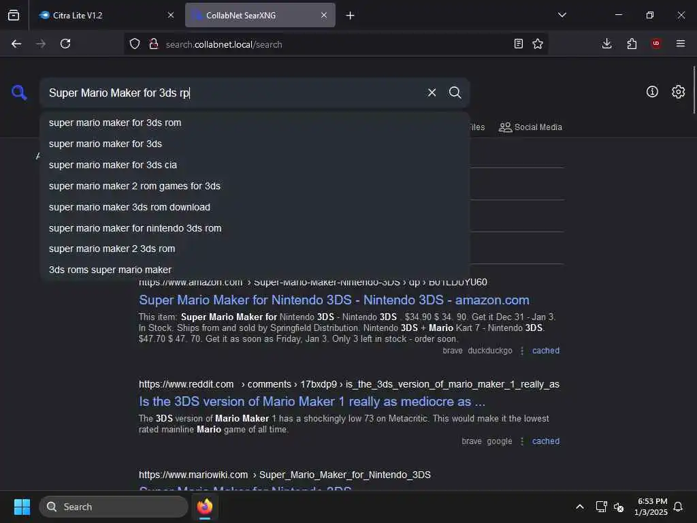This screenshot has height=523, width=697.
Task: Click the Firefox taskbar icon
Action: (x=204, y=507)
